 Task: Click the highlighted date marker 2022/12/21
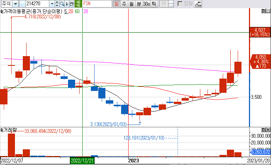[x=82, y=161]
